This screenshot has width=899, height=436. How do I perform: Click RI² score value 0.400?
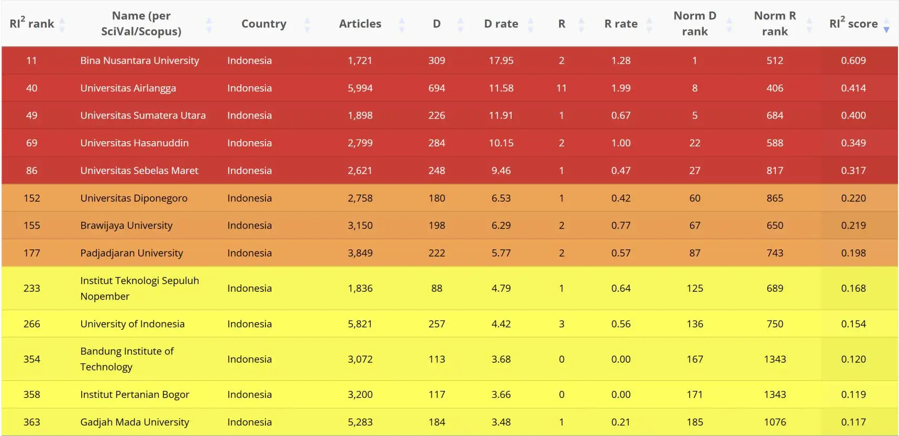click(x=853, y=116)
